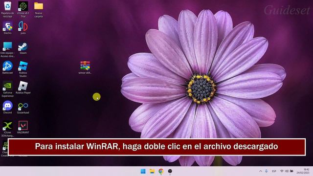Open Google Chrome from the taskbar
The width and height of the screenshot is (313, 176).
pyautogui.click(x=161, y=171)
